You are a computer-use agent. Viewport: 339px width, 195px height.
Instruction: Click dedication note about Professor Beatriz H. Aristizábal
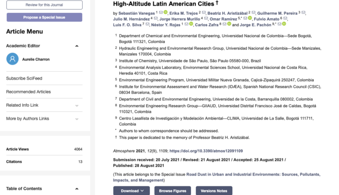pyautogui.click(x=184, y=138)
